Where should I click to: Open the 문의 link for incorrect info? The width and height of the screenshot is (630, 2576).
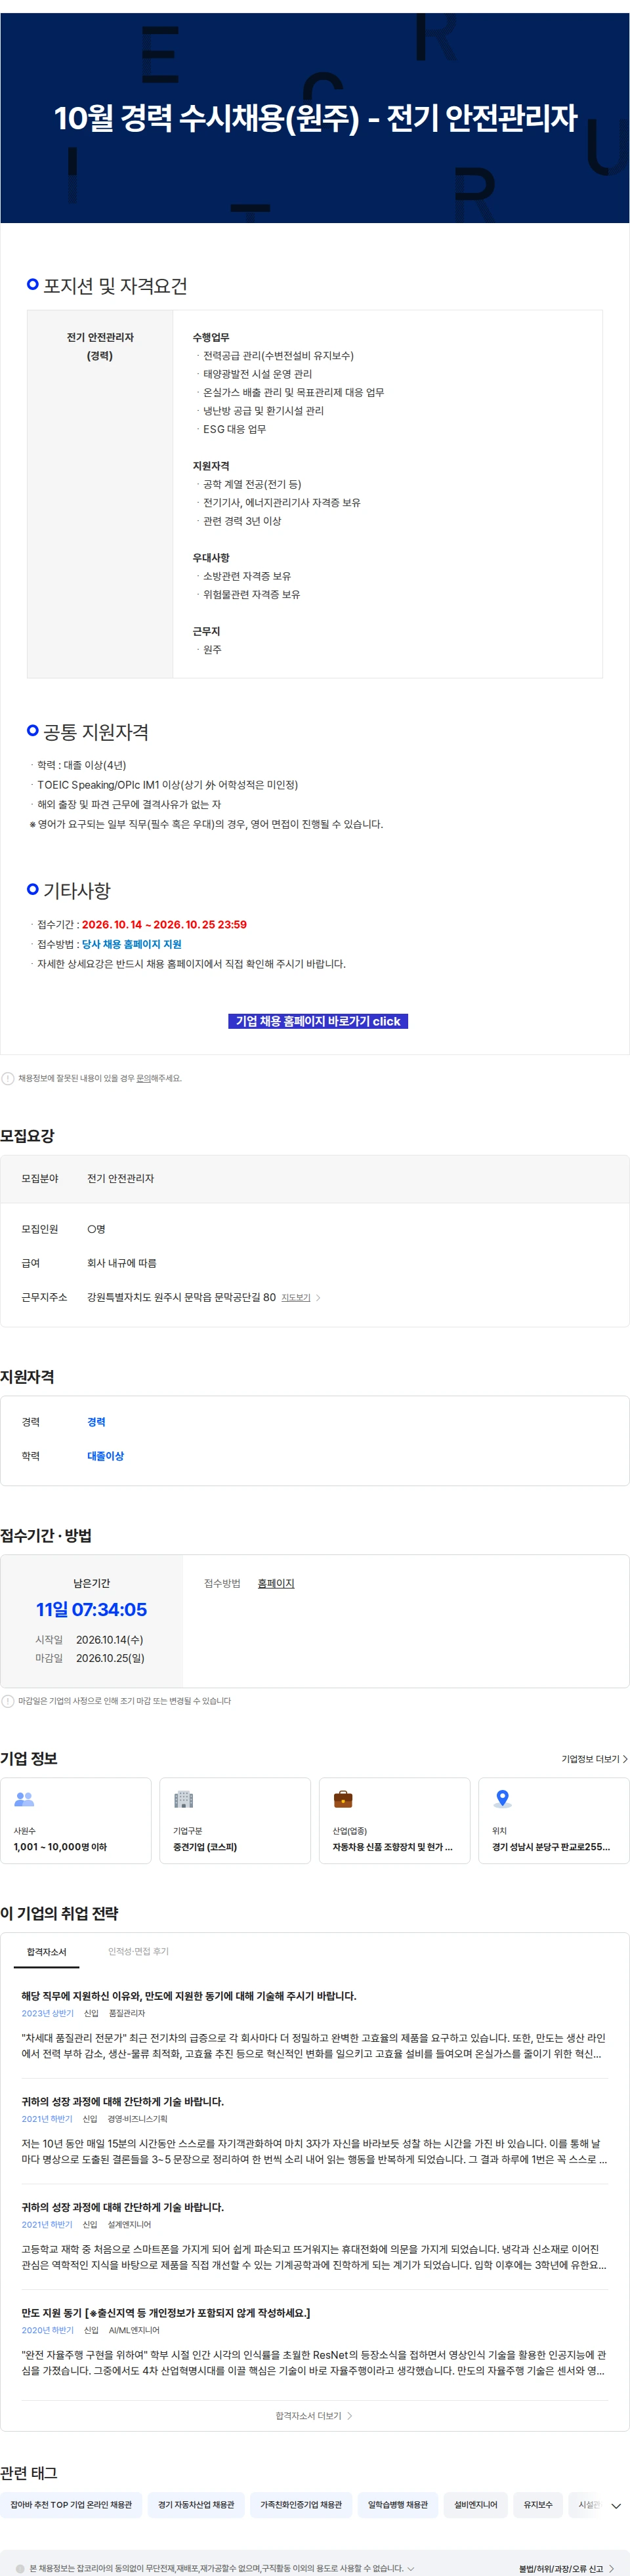pos(143,1078)
